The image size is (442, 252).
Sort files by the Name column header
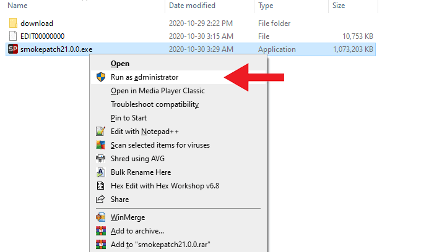(17, 6)
